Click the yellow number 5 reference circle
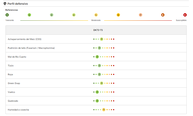The height and width of the screenshot is (116, 193). coord(96,15)
